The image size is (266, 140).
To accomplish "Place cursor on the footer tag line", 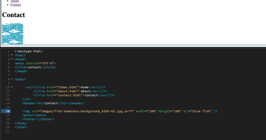I will pyautogui.click(x=38, y=119).
